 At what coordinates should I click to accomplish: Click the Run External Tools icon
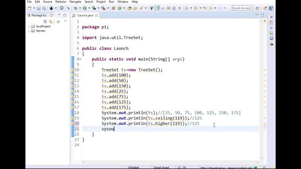click(103, 8)
